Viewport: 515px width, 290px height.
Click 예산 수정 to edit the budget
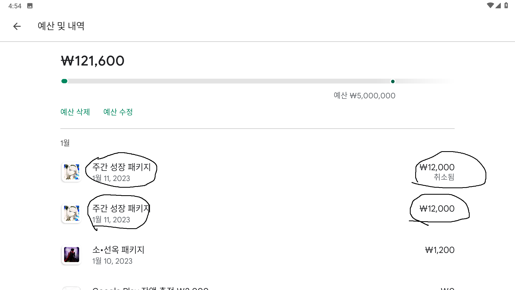point(118,112)
